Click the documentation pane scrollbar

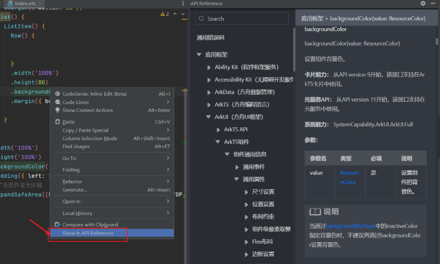437,41
